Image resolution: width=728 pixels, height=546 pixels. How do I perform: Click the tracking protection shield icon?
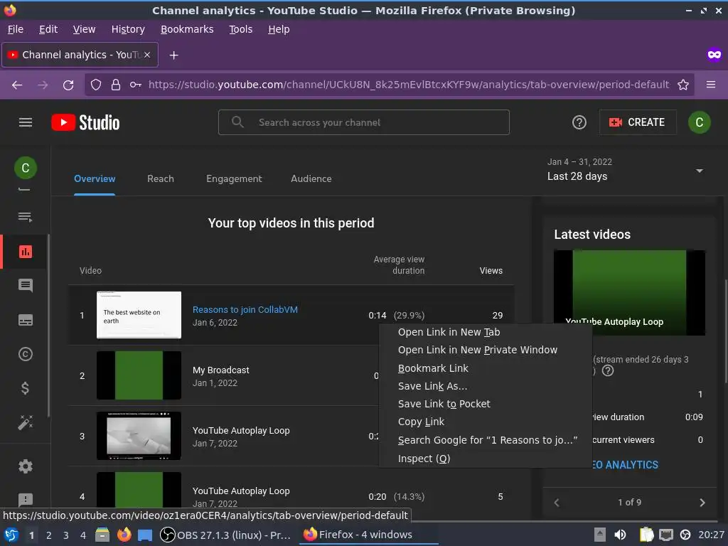coord(96,85)
